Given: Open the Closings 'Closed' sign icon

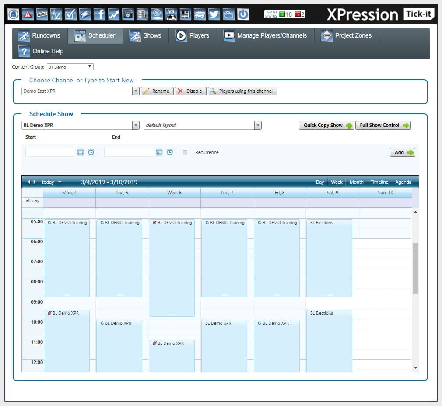Looking at the screenshot, I should tap(42, 14).
